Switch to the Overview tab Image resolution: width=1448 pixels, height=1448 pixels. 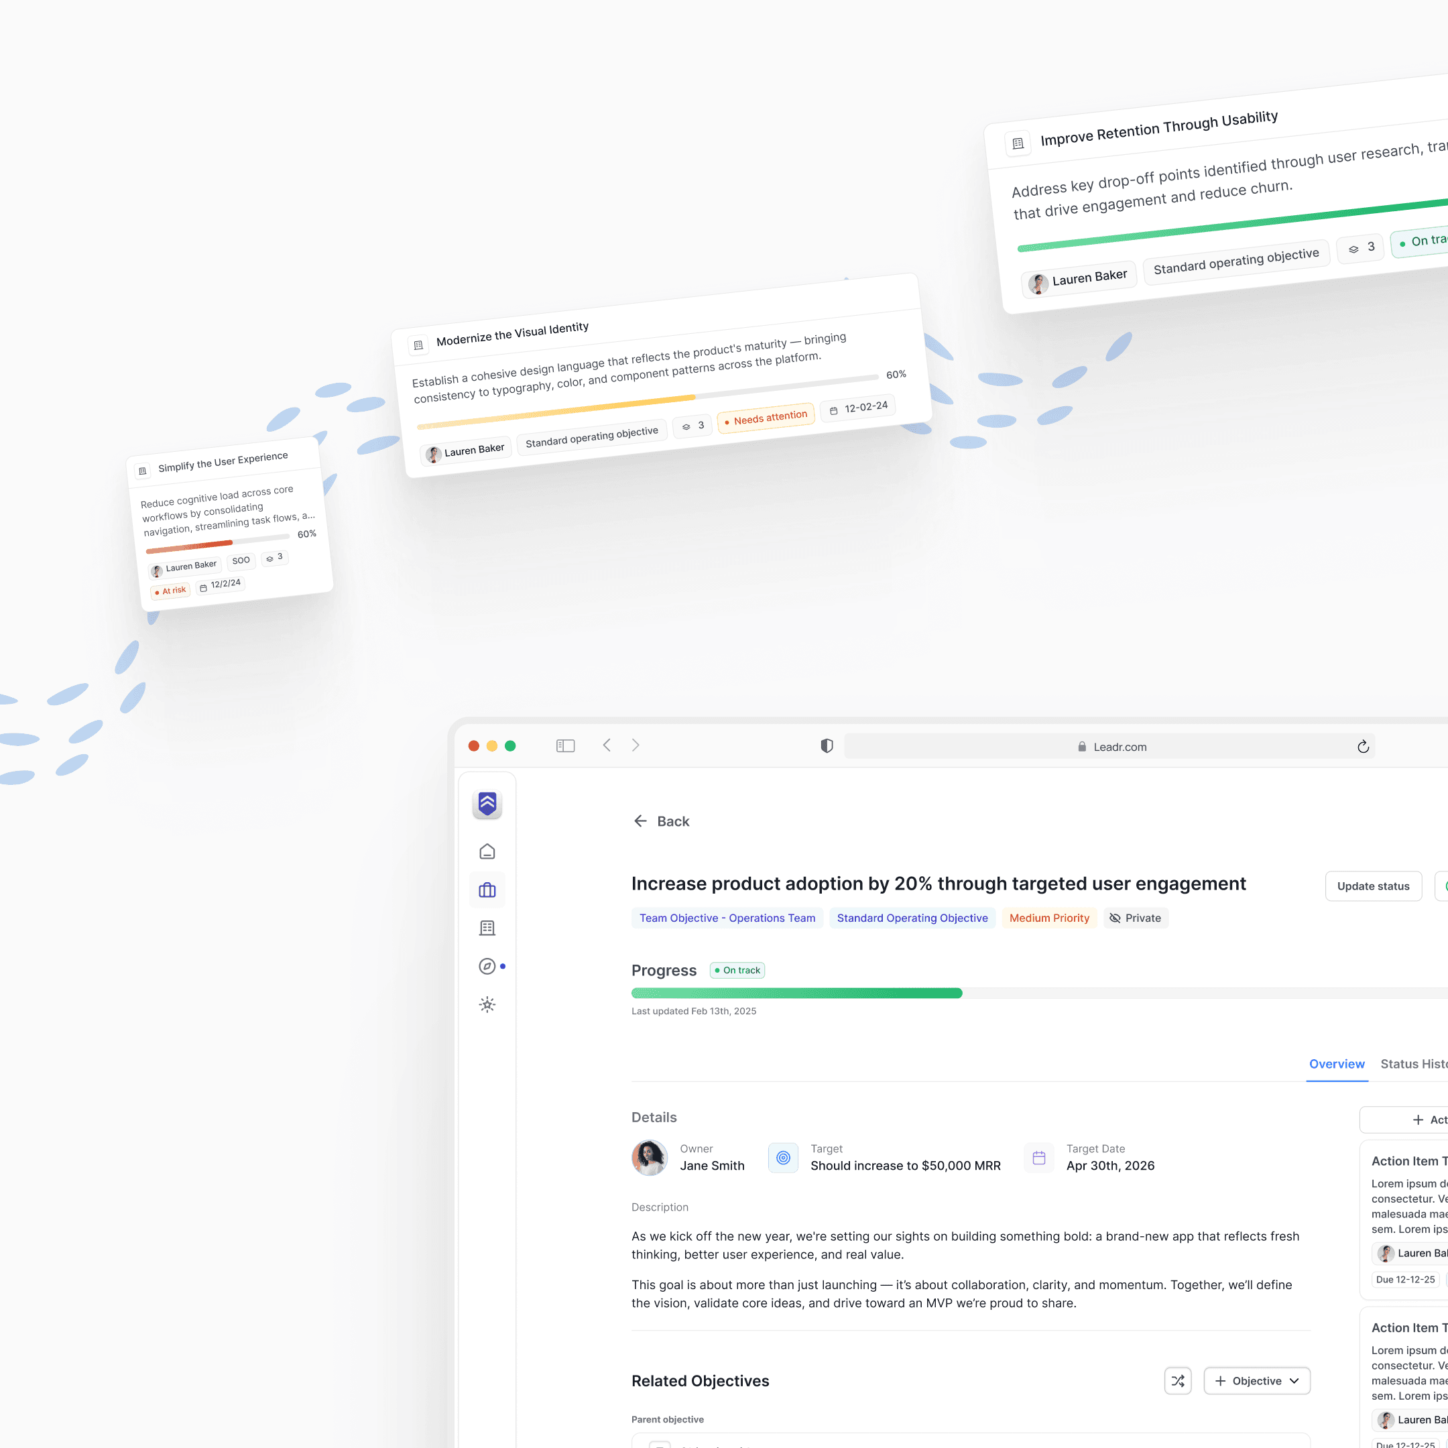(1336, 1065)
